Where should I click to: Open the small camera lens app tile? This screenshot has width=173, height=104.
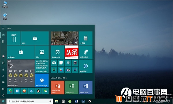pyautogui.click(x=75, y=63)
